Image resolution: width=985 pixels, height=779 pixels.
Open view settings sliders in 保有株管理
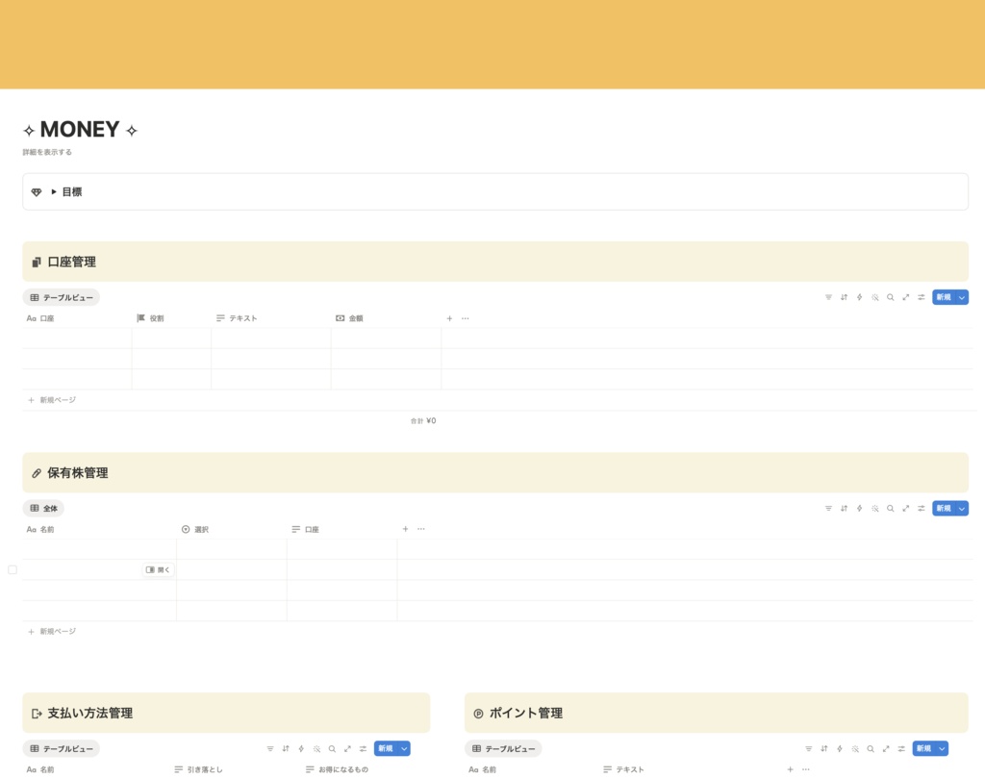[x=921, y=508]
